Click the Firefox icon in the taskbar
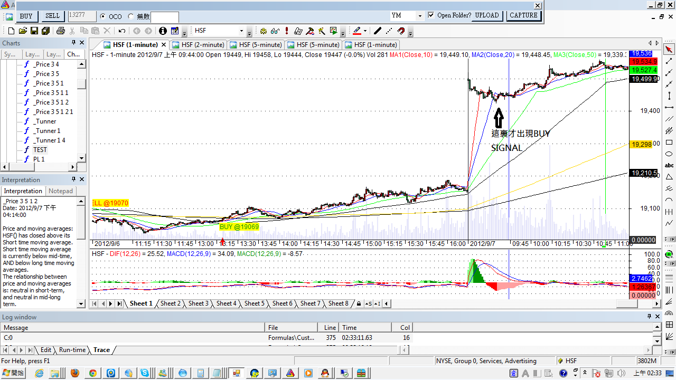The width and height of the screenshot is (676, 380). pos(74,373)
